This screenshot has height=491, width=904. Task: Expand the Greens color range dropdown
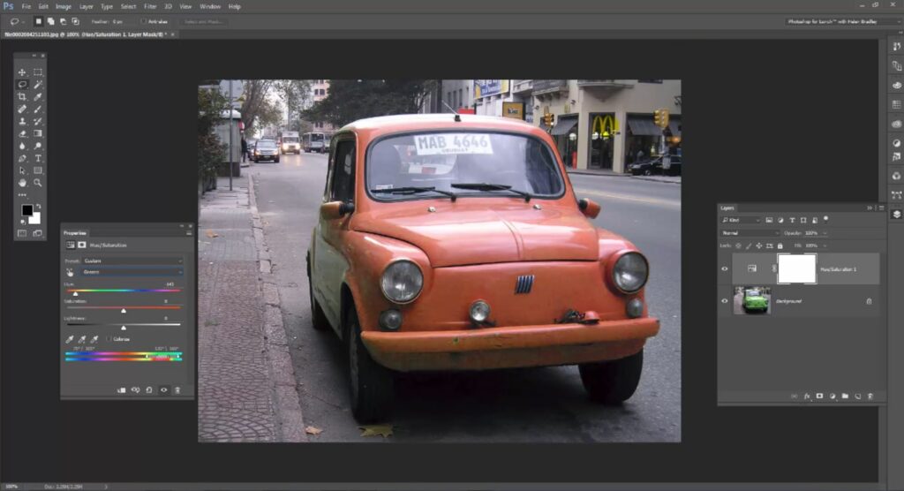[x=131, y=272]
